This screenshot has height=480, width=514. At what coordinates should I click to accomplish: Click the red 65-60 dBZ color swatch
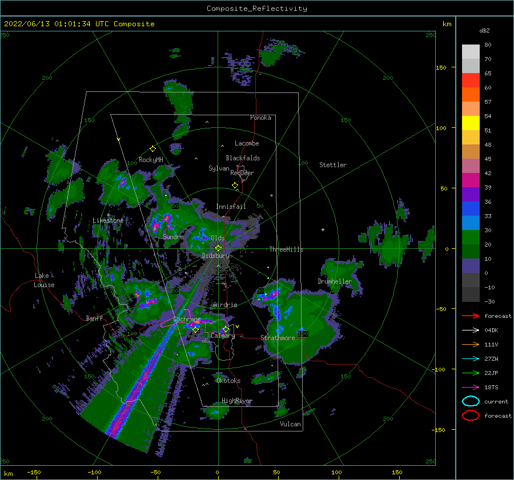[x=471, y=80]
